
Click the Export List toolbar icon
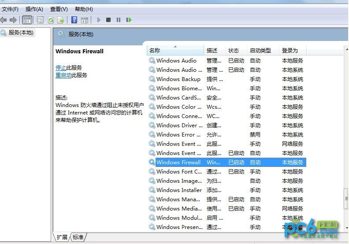pos(61,20)
